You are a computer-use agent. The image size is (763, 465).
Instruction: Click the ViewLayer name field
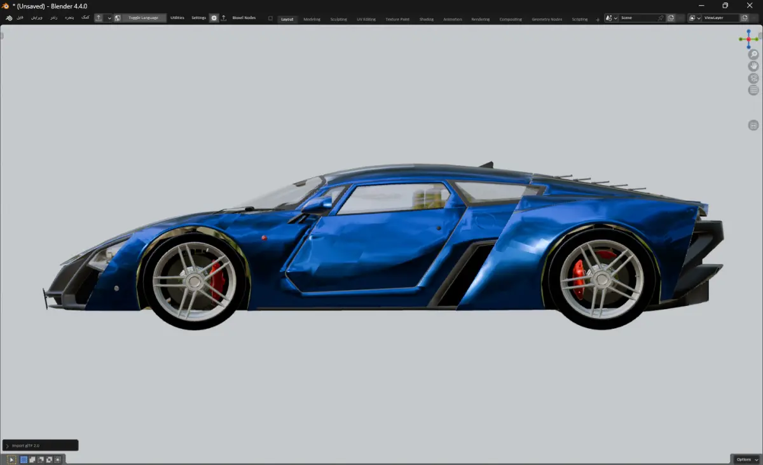(721, 18)
